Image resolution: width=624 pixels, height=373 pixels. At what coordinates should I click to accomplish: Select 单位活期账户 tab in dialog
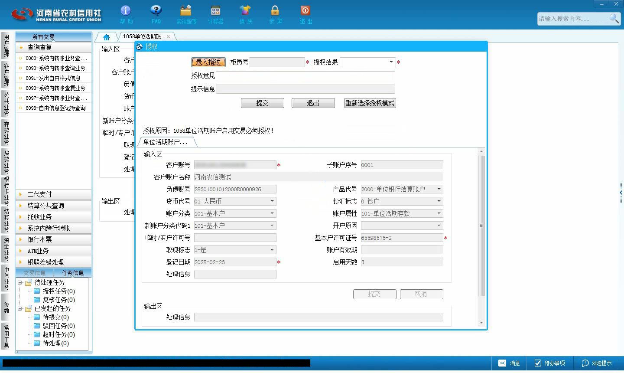pos(166,142)
